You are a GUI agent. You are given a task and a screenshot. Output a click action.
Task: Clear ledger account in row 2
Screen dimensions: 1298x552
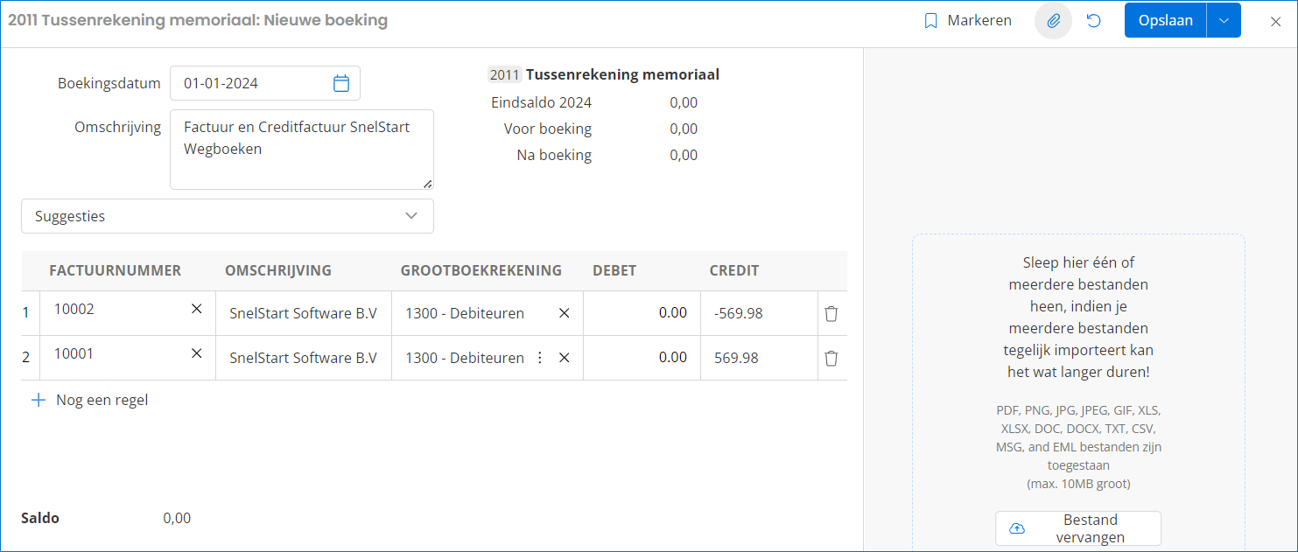pyautogui.click(x=565, y=358)
